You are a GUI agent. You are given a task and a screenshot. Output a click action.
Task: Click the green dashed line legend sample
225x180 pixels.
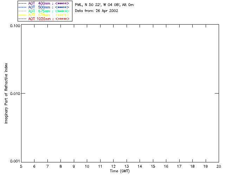point(22,11)
